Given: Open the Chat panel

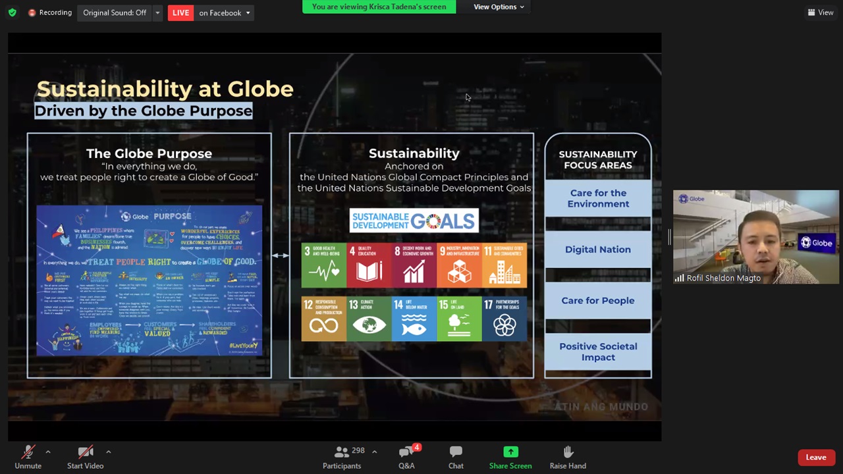Looking at the screenshot, I should 456,457.
